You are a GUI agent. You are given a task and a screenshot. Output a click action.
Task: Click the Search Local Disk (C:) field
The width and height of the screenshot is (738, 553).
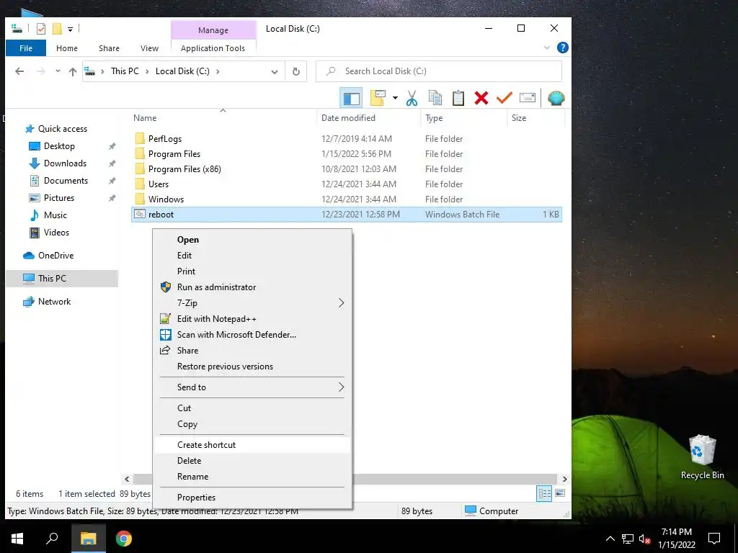[x=439, y=71]
